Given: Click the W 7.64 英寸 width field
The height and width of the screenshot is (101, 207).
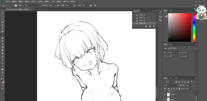Looking at the screenshot, I should pyautogui.click(x=170, y=53).
